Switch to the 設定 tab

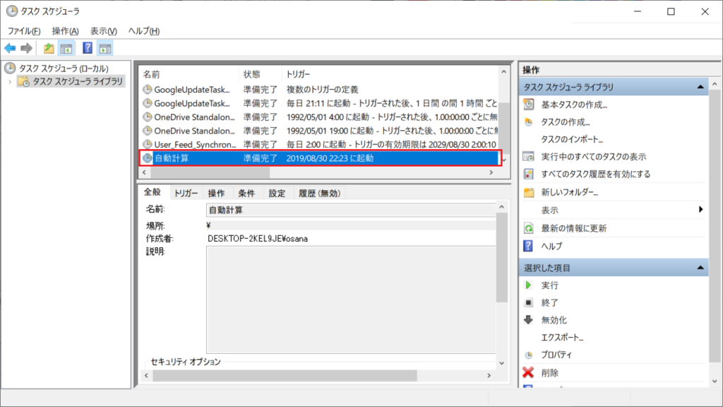[277, 194]
